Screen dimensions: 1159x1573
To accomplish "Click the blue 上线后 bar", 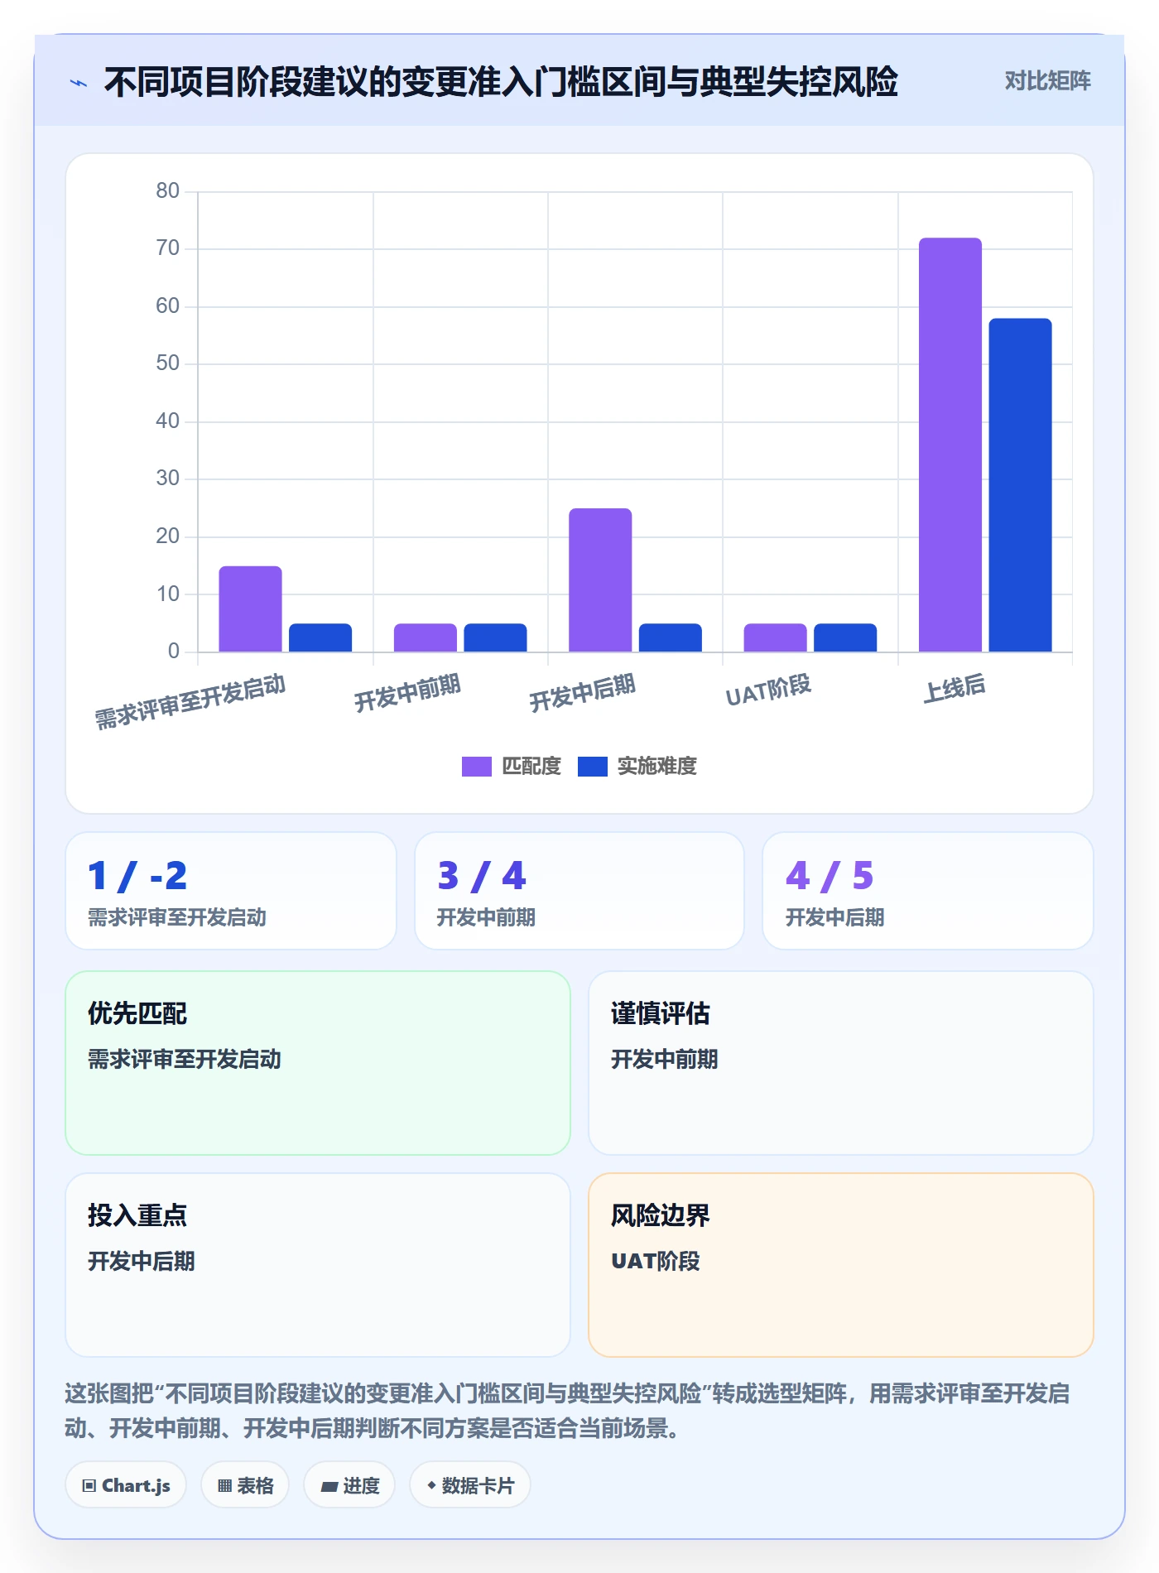I will (1020, 485).
